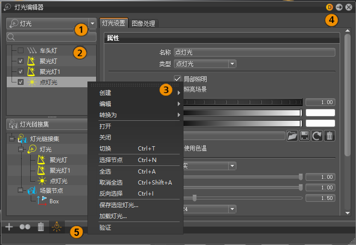Click the 1.50 value field
Viewport: 356px width, 245px height.
pos(320,198)
